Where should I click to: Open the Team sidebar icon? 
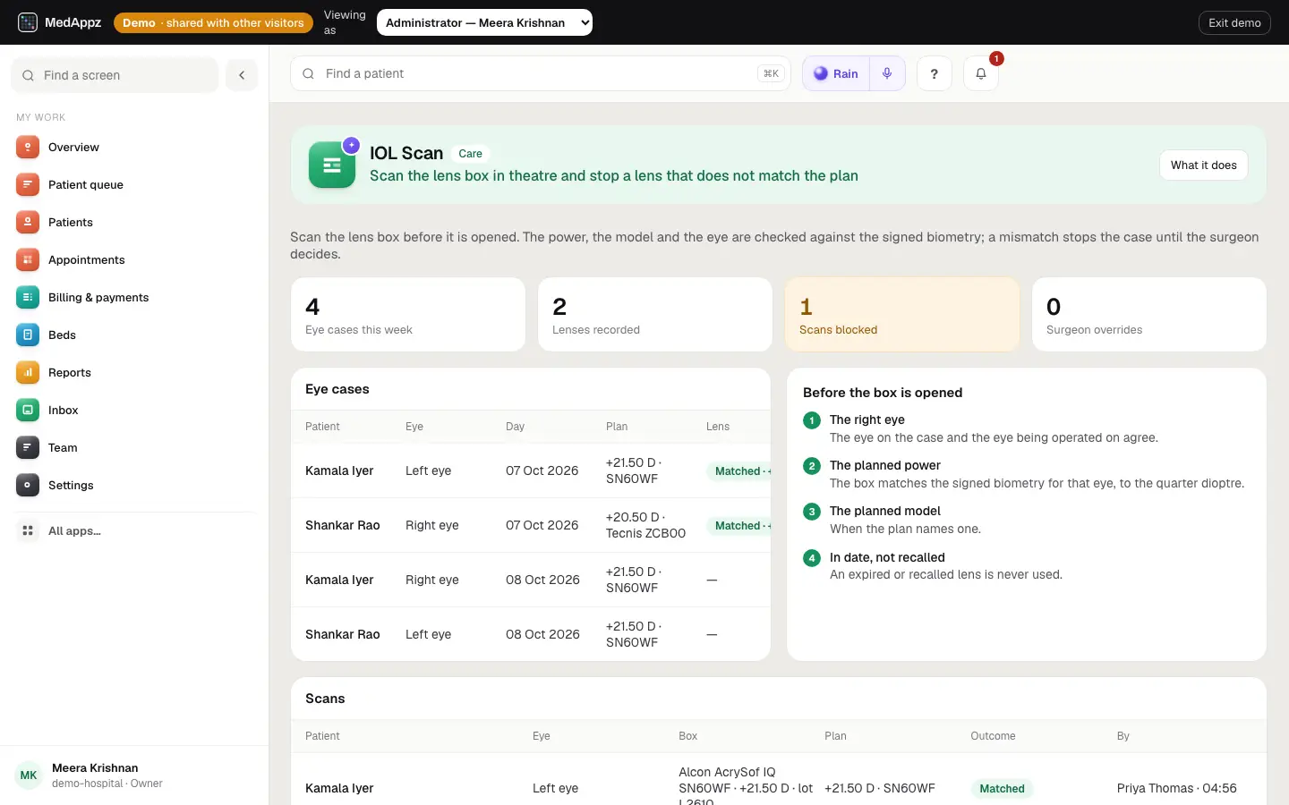click(28, 448)
